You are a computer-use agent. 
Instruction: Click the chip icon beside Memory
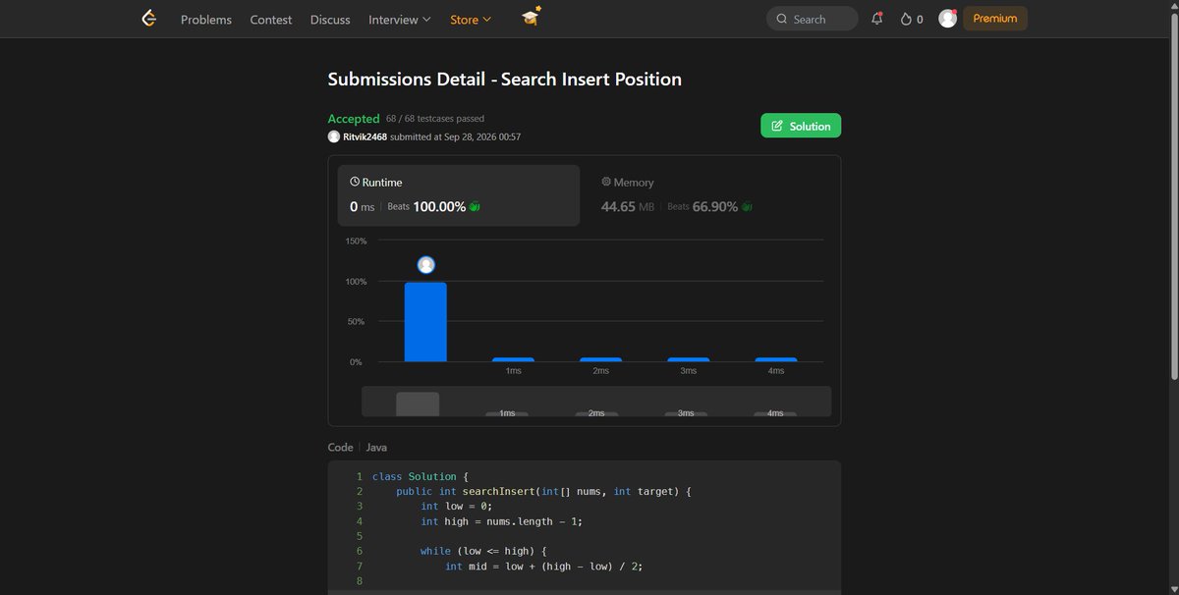tap(606, 182)
